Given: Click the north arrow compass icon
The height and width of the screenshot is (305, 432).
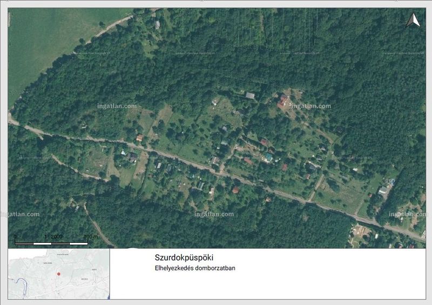Looking at the screenshot, I should click(x=413, y=21).
